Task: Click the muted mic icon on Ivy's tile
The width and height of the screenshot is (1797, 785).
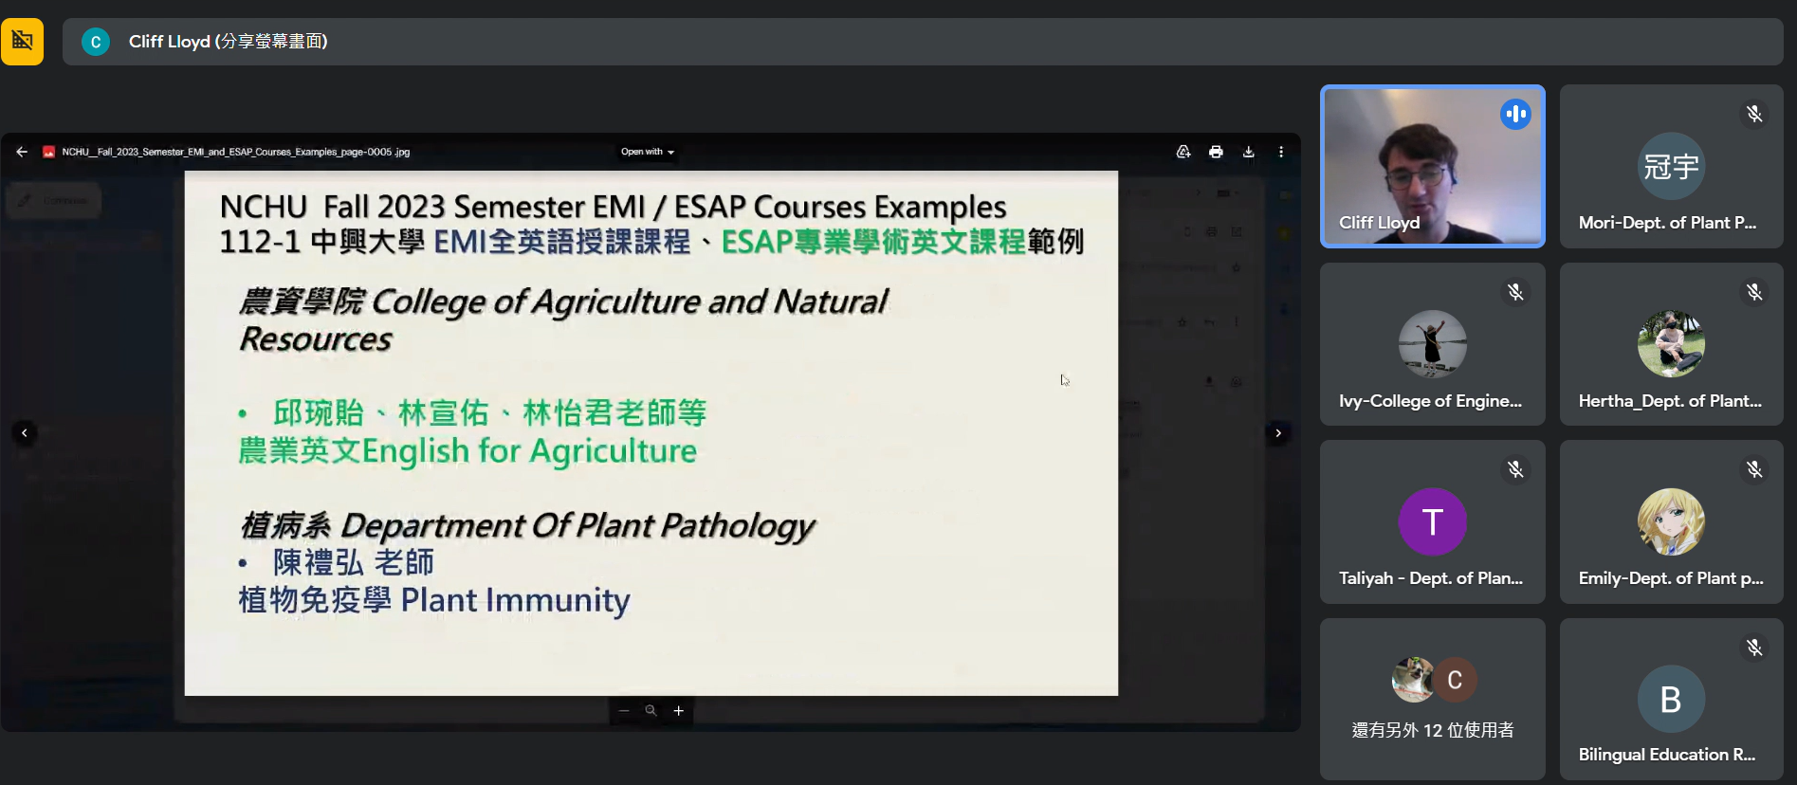Action: pos(1515,292)
